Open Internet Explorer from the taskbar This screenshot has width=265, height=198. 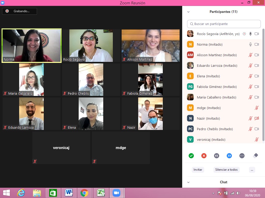[21, 193]
